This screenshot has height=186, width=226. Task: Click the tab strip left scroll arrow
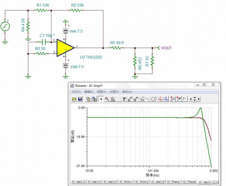tap(213, 182)
